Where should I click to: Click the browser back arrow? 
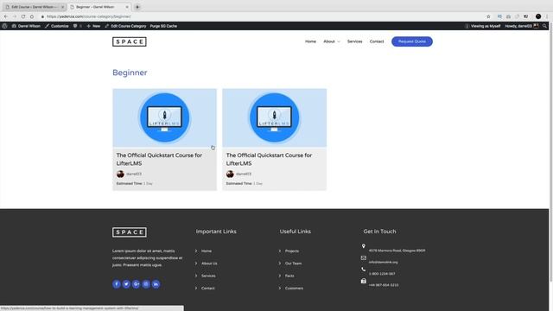point(6,16)
